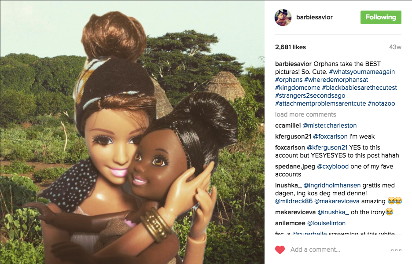Open the @louiselinton mention
The image size is (412, 264).
(326, 223)
